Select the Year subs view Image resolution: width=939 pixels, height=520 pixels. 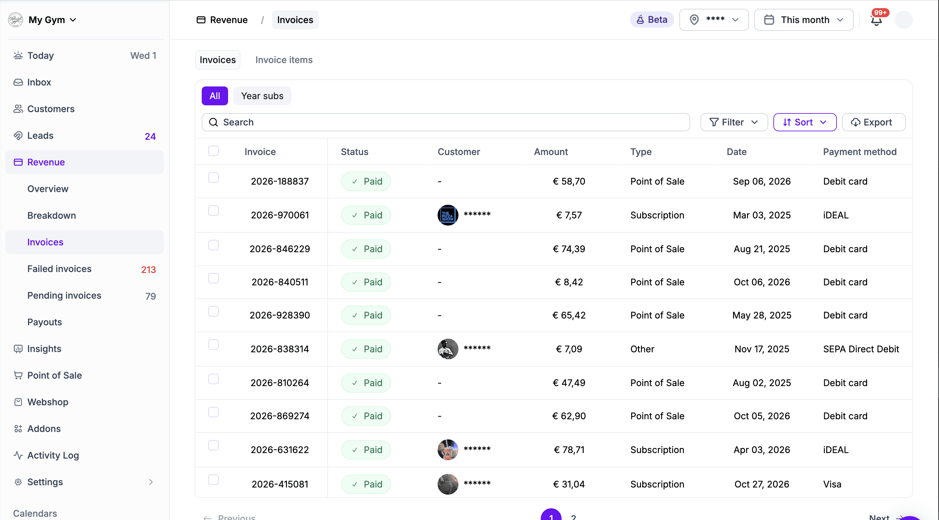click(x=262, y=96)
